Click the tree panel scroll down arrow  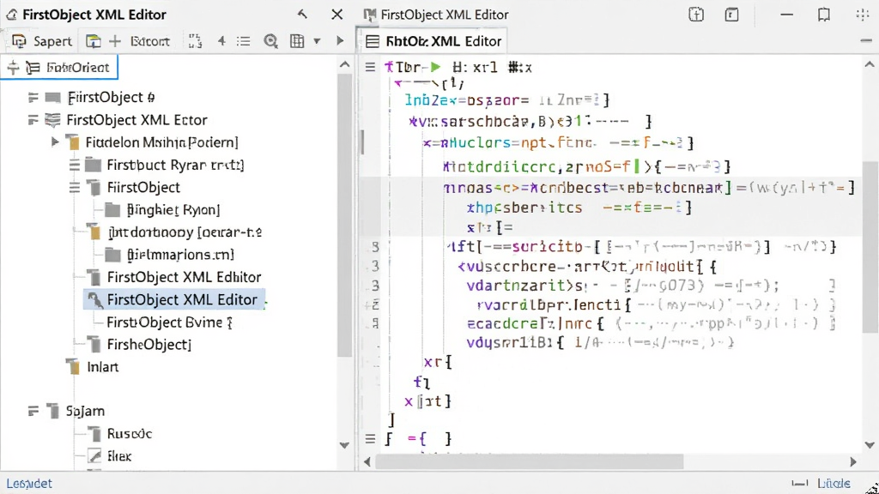pos(345,445)
